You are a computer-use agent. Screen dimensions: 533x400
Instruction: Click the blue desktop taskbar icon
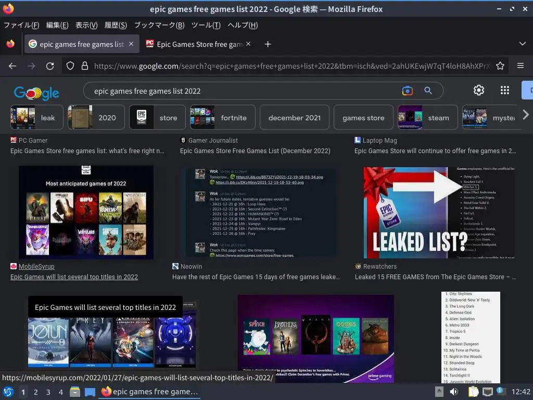(x=90, y=392)
